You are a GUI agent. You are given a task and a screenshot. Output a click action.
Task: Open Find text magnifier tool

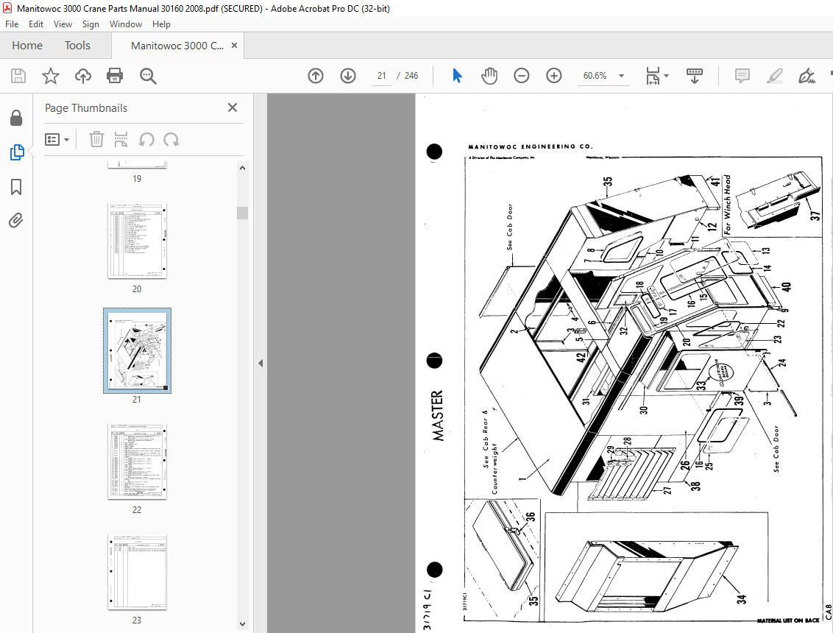(x=148, y=76)
